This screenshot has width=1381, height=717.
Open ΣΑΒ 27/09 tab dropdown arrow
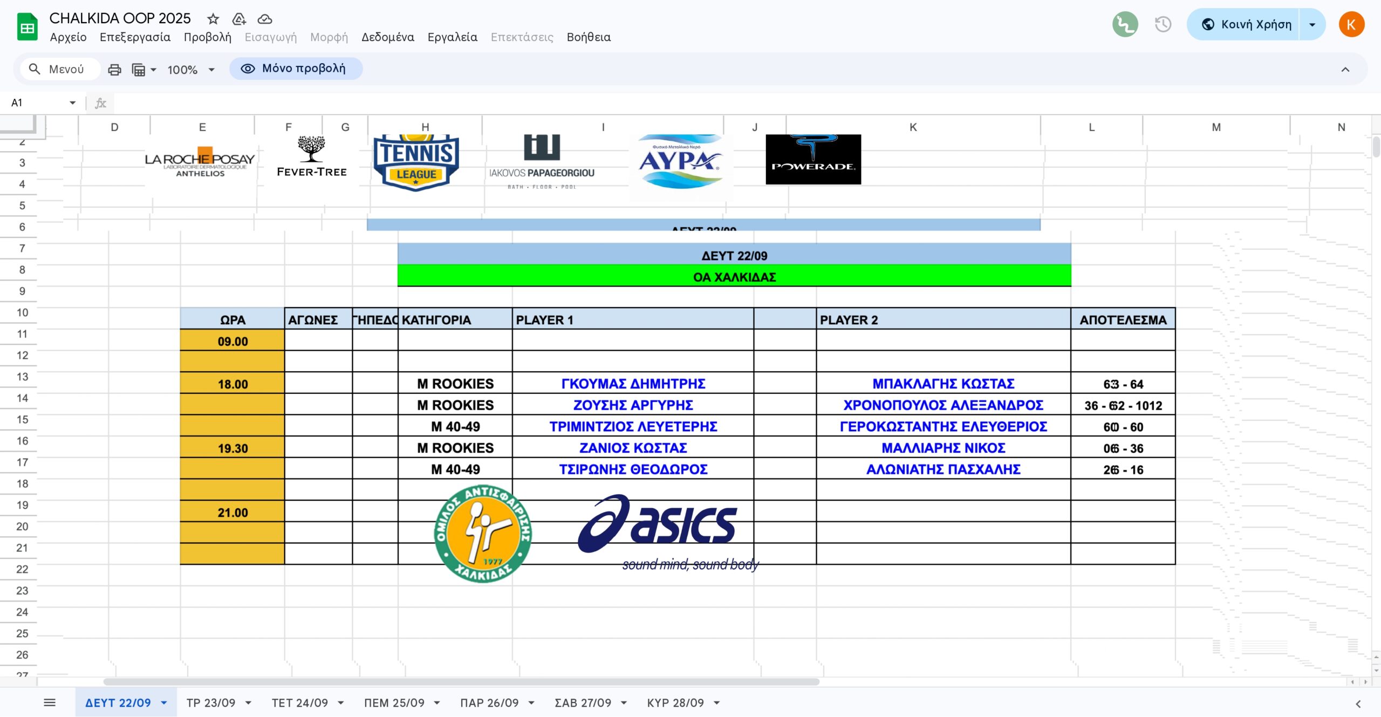click(x=624, y=703)
